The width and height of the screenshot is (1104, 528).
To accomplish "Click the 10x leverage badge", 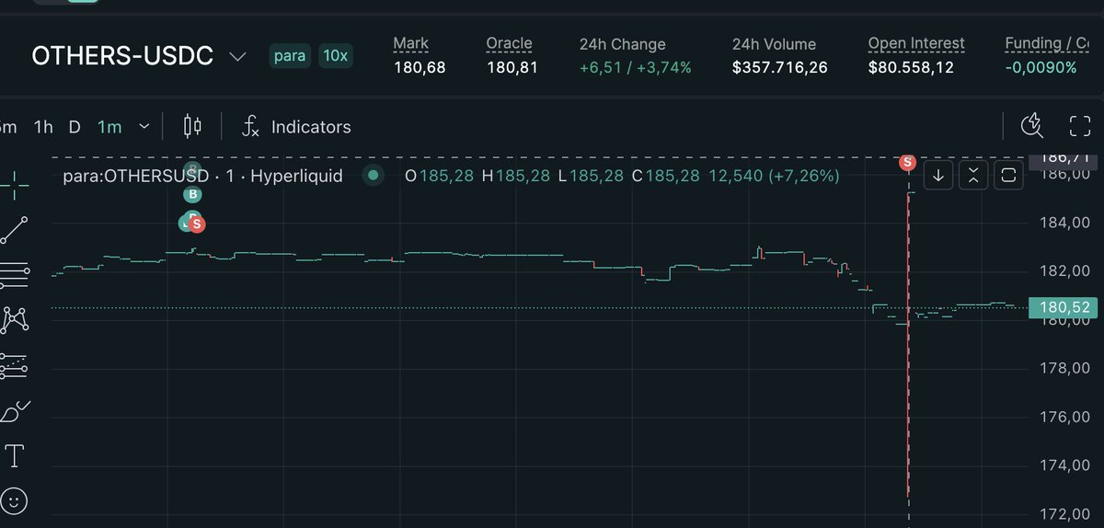I will coord(335,56).
